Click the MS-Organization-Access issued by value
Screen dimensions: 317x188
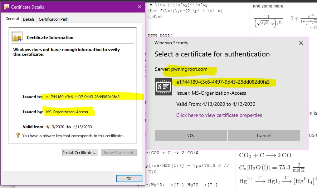tap(67, 112)
